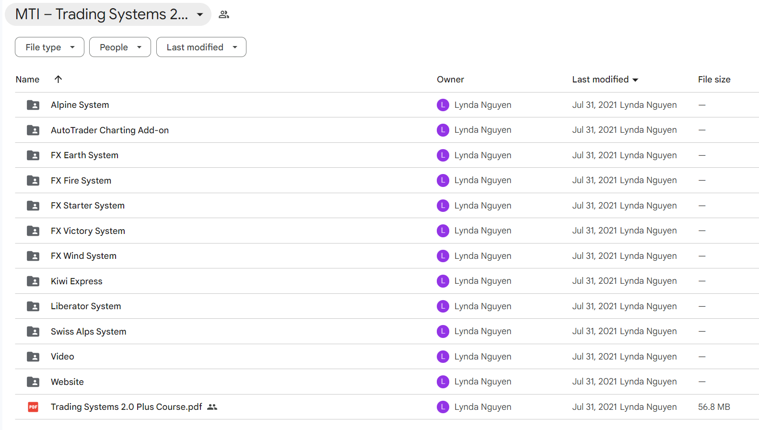
Task: Click owner avatar in the PDF file row
Action: coord(443,407)
